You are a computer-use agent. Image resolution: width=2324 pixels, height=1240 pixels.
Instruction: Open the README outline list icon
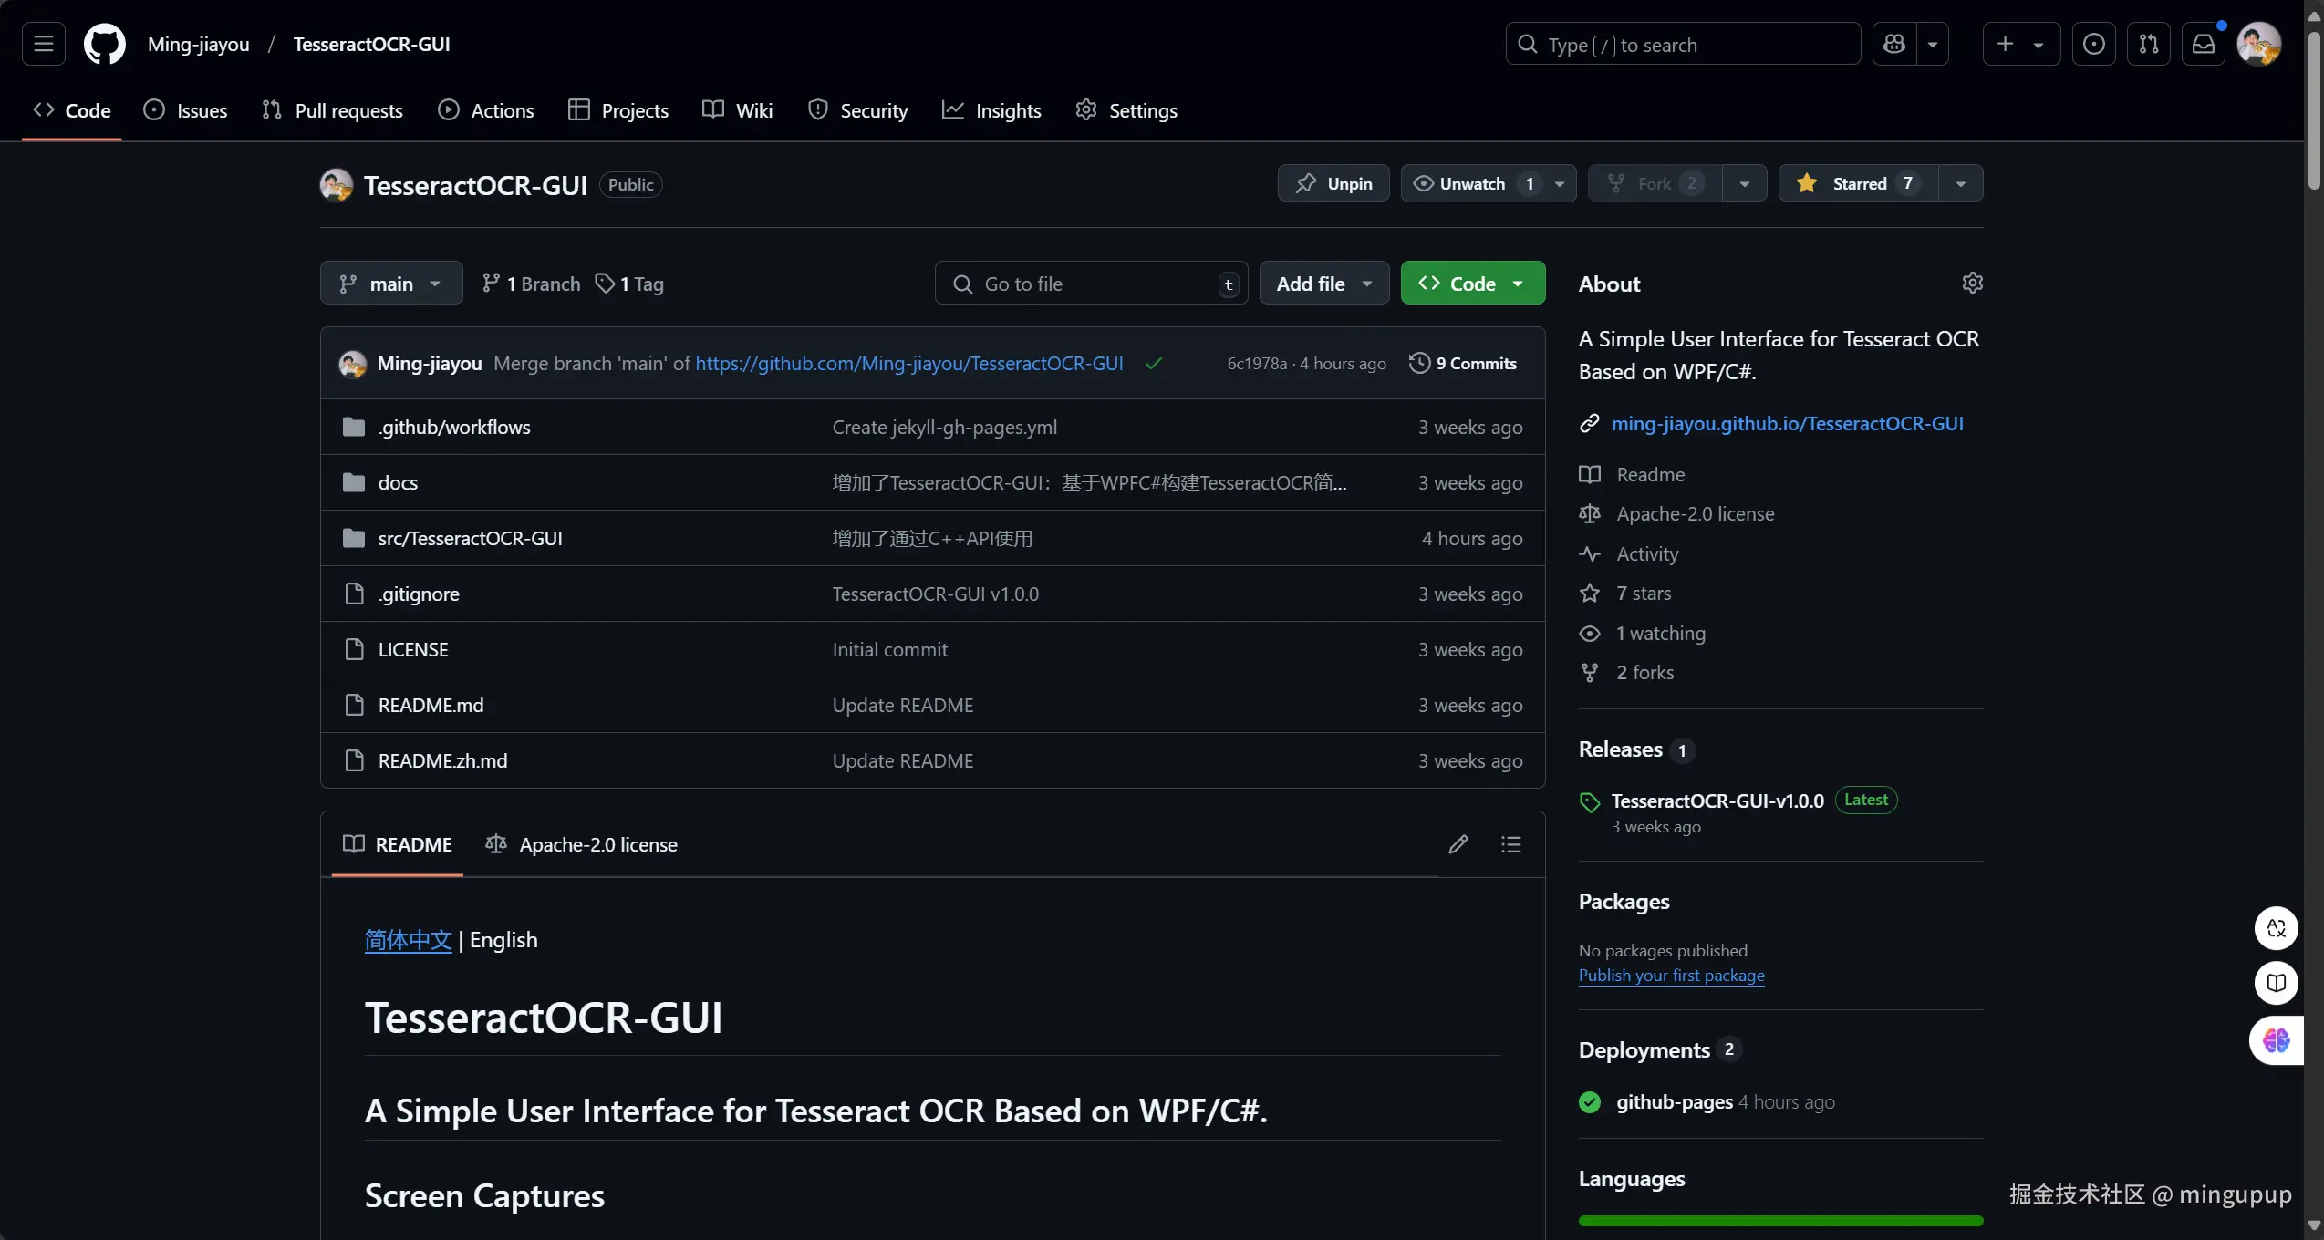point(1510,844)
